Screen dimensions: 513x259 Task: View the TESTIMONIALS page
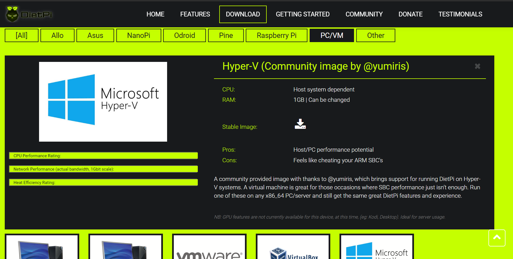460,14
